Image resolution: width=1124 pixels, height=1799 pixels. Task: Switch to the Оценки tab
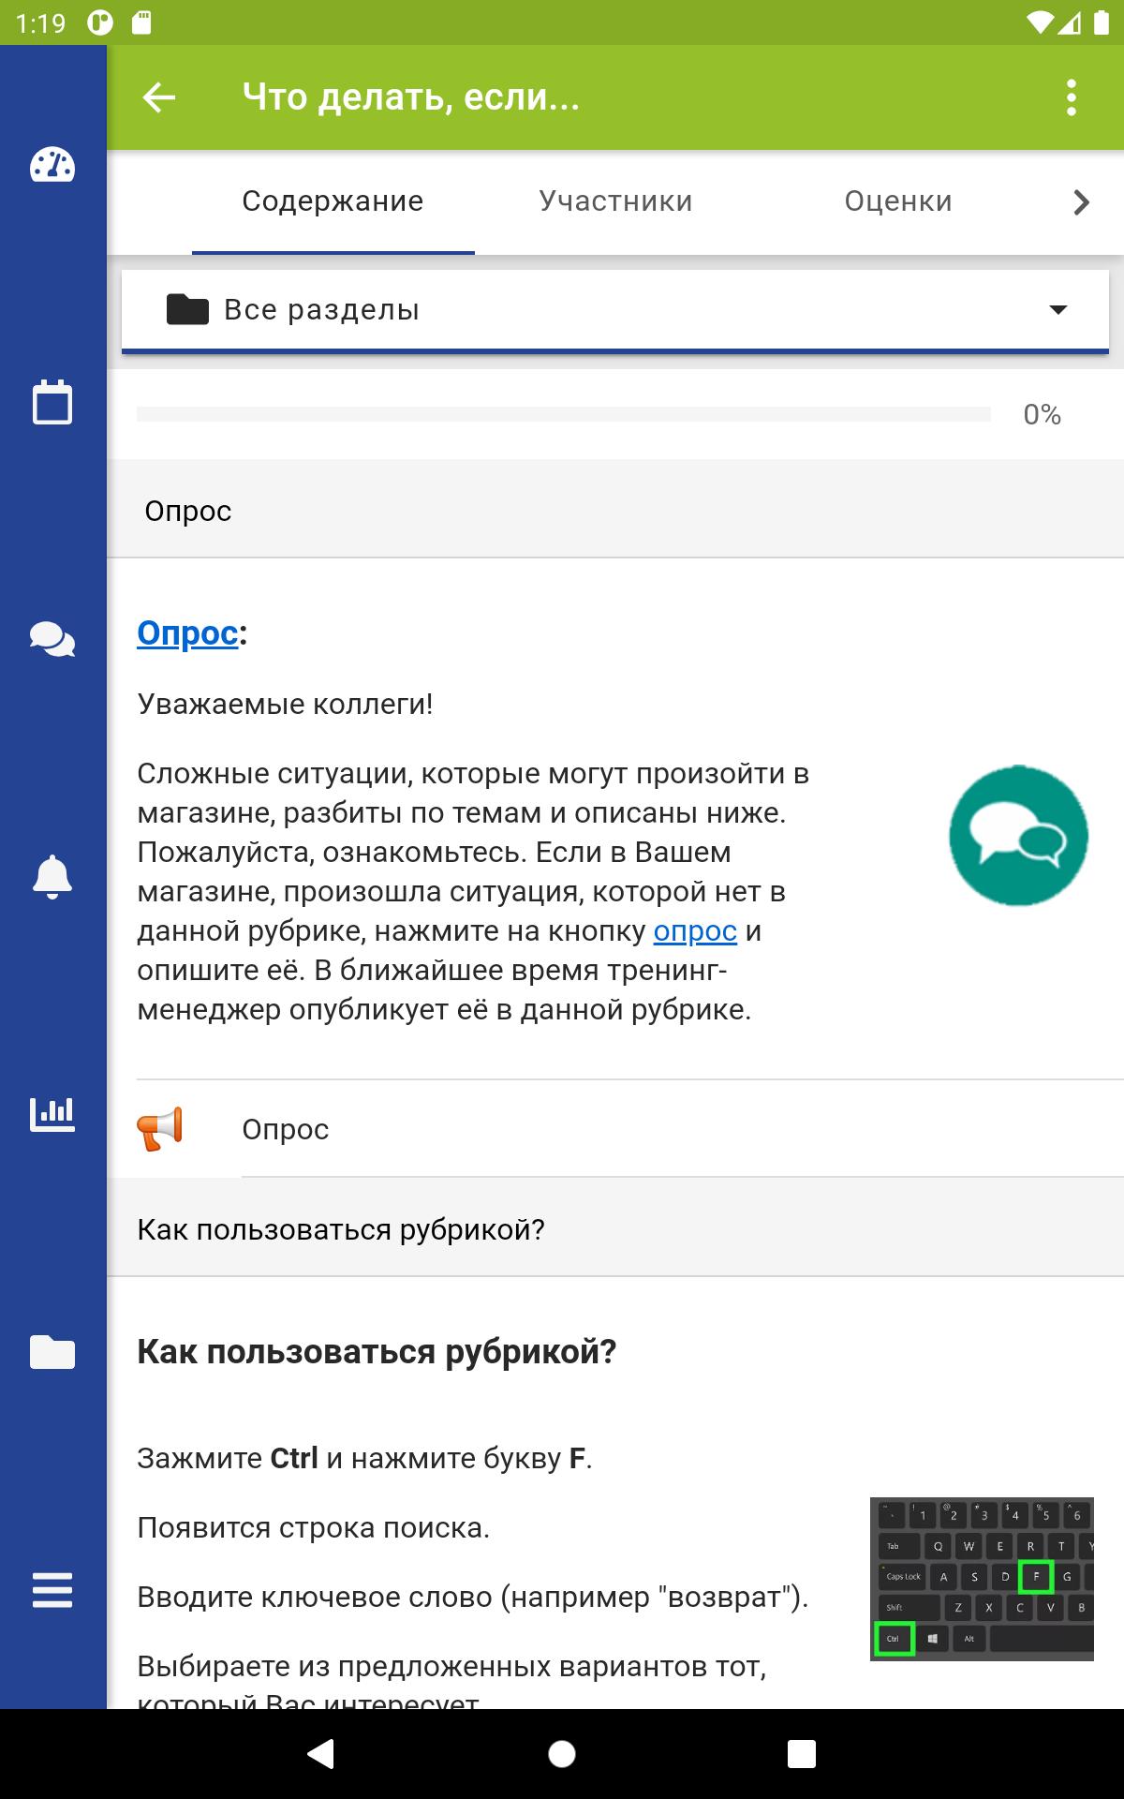pyautogui.click(x=898, y=201)
